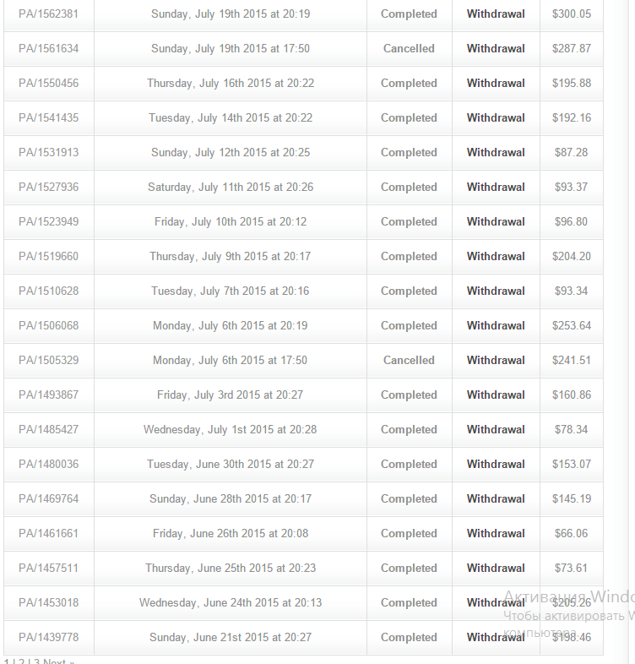Click transaction ID PA/1510628

pos(48,291)
